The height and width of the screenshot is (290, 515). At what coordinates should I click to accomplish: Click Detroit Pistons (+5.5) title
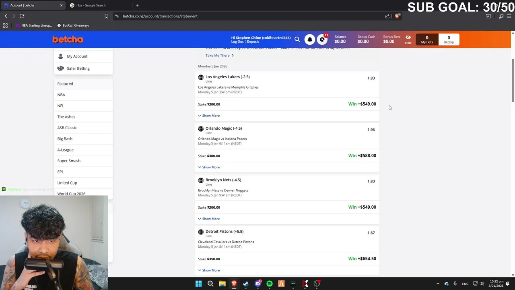pyautogui.click(x=225, y=231)
